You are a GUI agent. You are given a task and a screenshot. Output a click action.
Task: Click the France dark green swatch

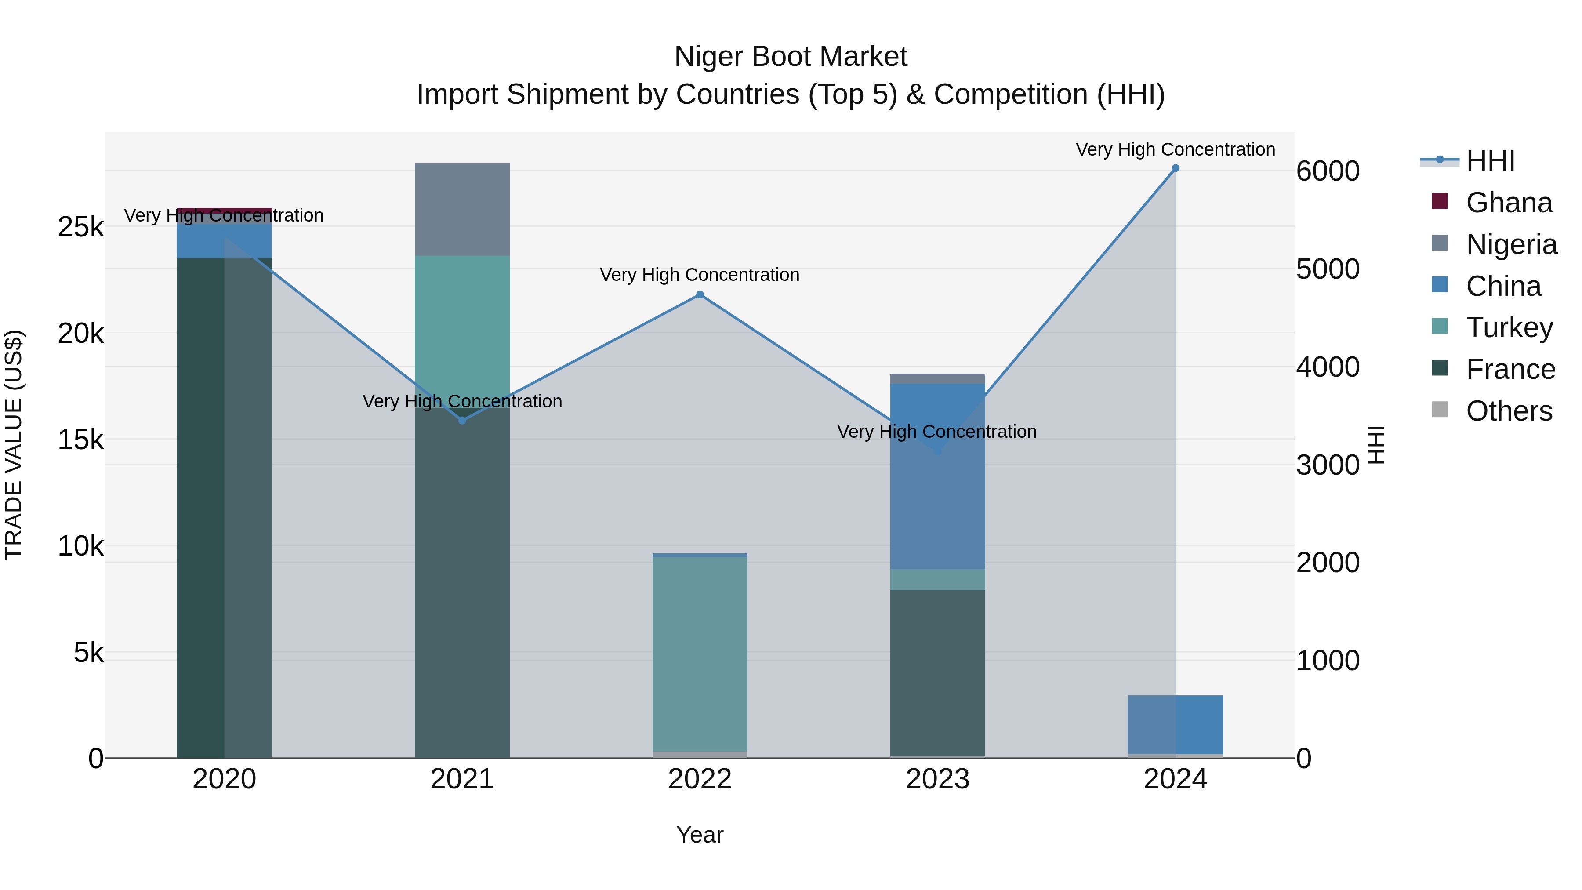tap(1440, 367)
